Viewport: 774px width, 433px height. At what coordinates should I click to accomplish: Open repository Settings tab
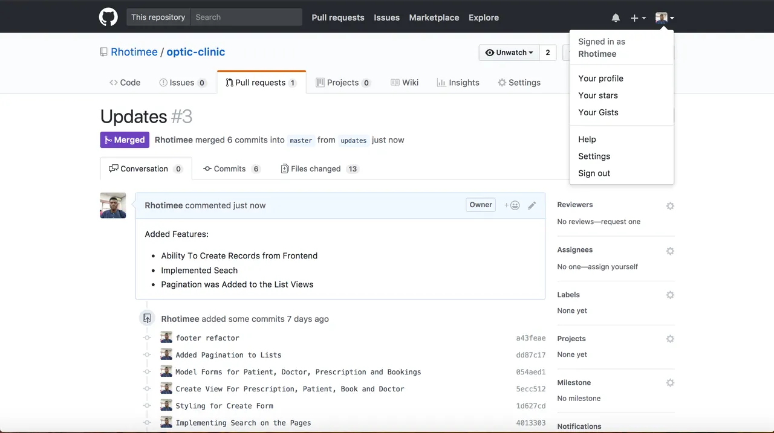tap(519, 83)
